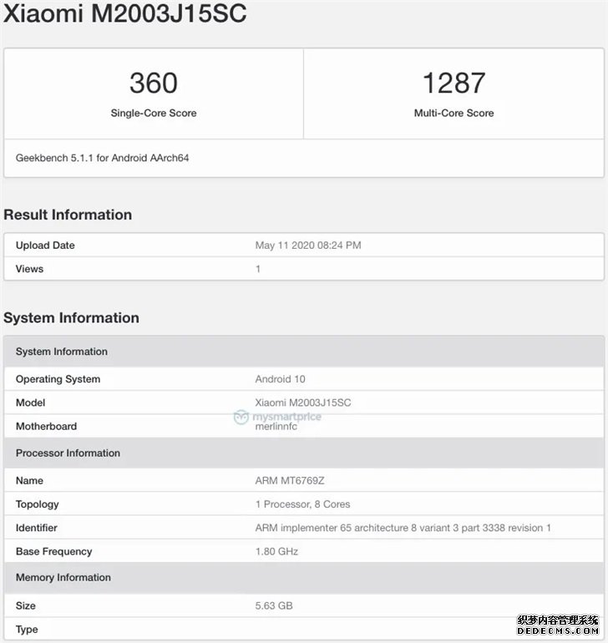Click the Views row label
This screenshot has width=608, height=643.
point(29,269)
